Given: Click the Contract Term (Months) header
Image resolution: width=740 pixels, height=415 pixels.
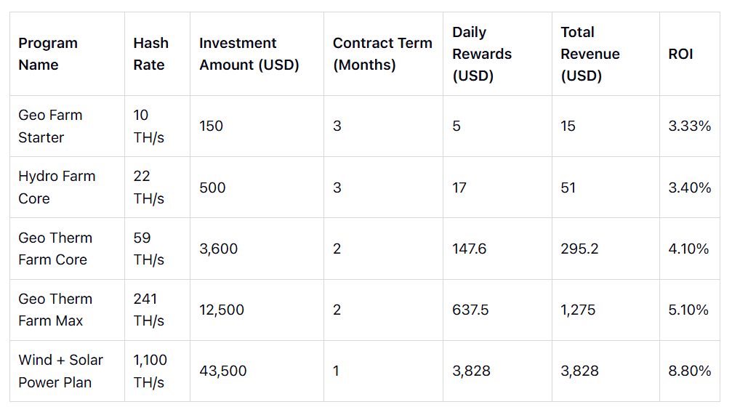Looking at the screenshot, I should coord(382,54).
